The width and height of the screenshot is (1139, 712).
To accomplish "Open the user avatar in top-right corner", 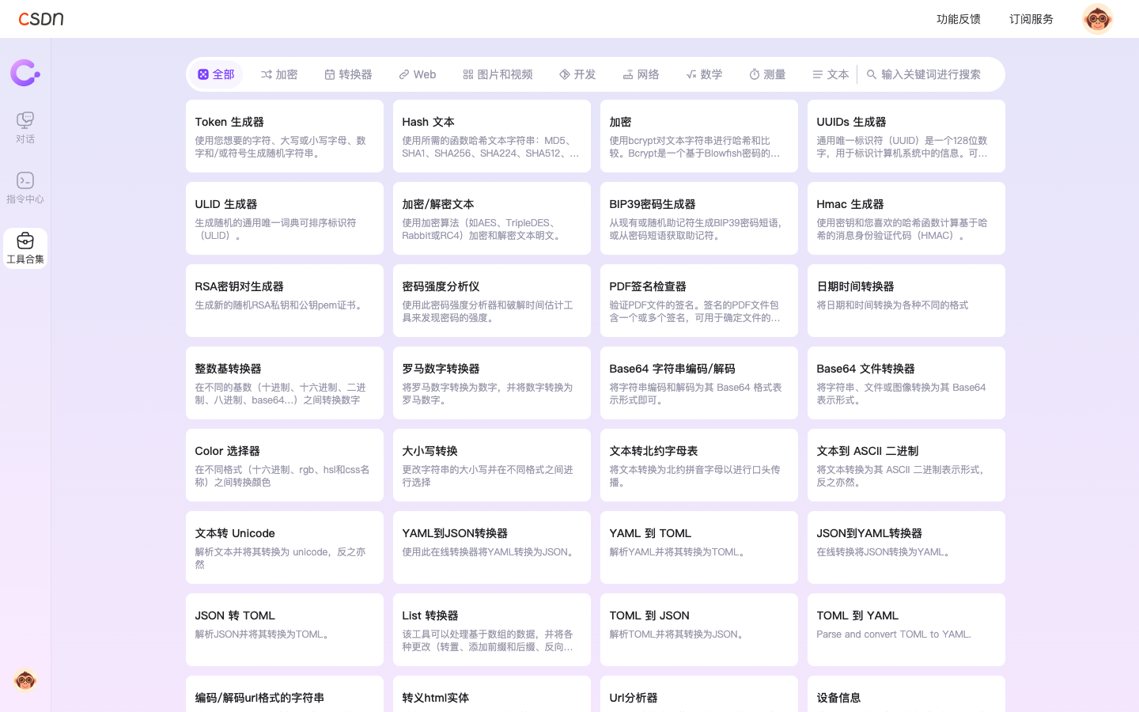I will click(1097, 19).
